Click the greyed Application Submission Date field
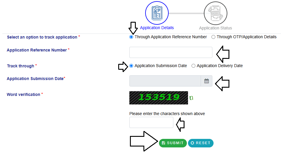This screenshot has width=281, height=153. 165,81
